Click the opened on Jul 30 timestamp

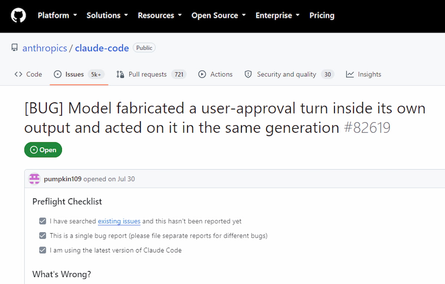click(109, 179)
